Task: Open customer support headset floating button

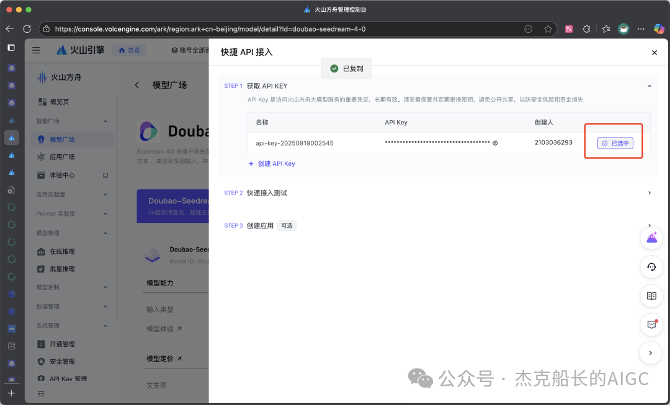Action: pos(651,267)
